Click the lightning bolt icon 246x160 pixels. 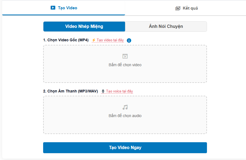point(94,40)
